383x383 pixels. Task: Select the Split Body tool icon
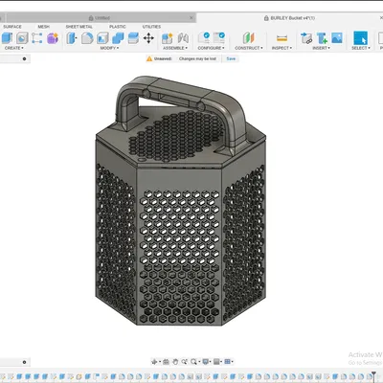point(133,38)
